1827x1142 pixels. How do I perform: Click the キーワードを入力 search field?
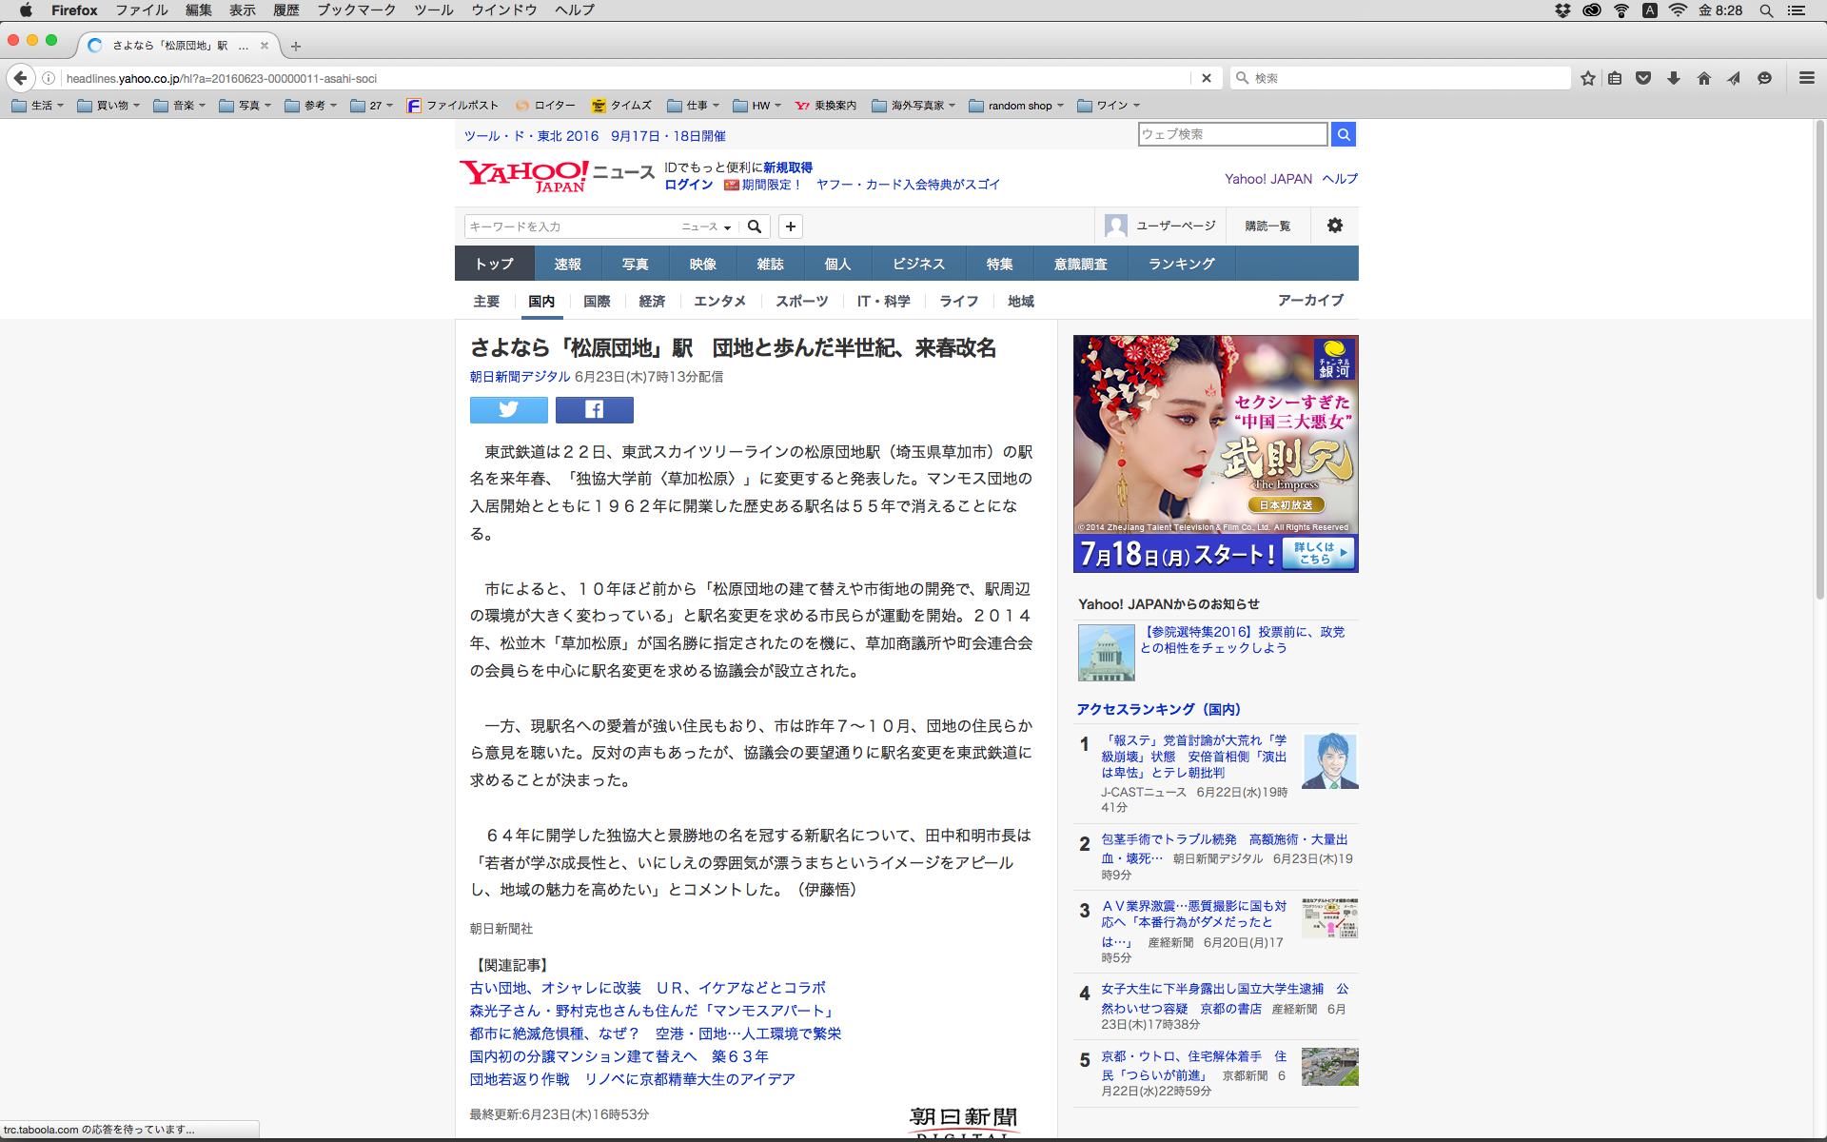571,226
